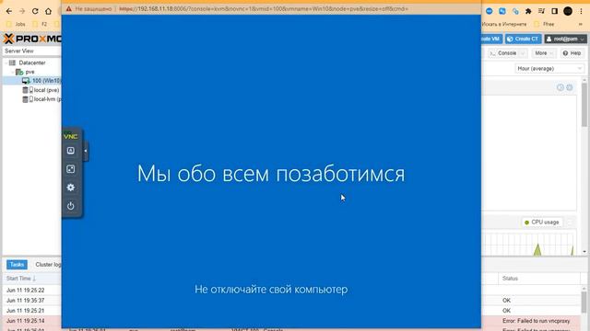This screenshot has width=590, height=331.
Task: Open the browser three-dot menu
Action: click(x=581, y=11)
